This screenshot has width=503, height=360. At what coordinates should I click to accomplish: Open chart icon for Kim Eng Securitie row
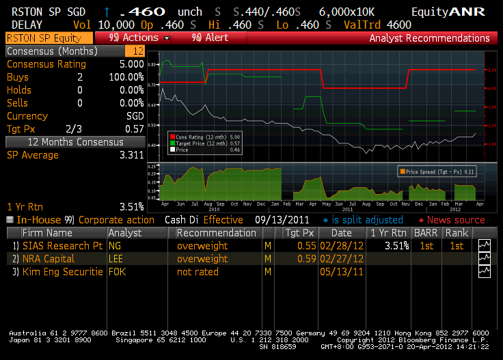pos(484,272)
